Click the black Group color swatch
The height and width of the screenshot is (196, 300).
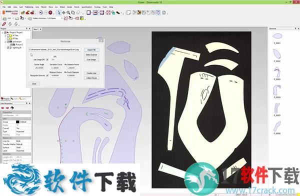point(17,122)
